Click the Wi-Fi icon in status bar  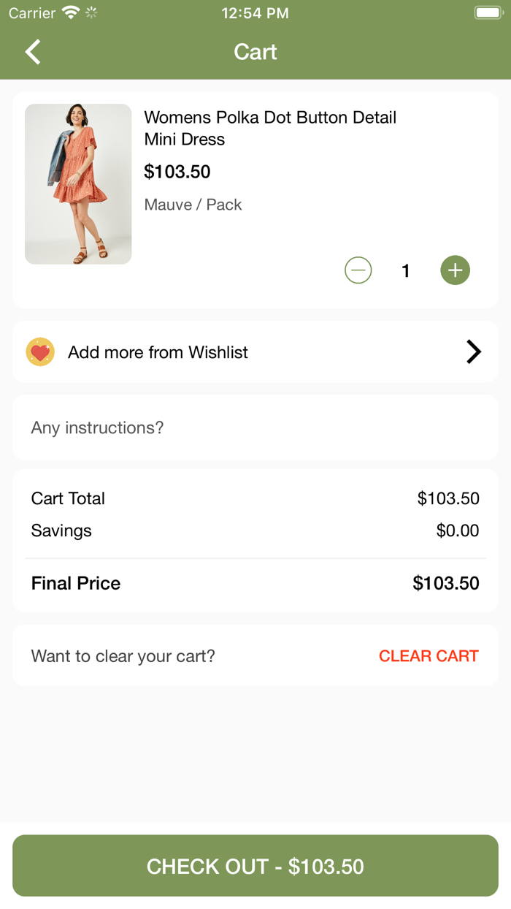click(x=71, y=13)
